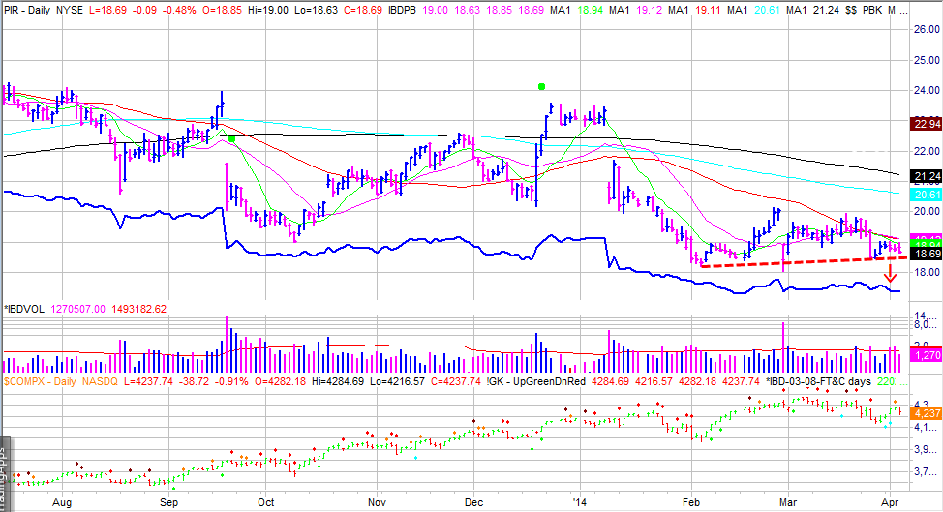This screenshot has width=943, height=512.
Task: Click the cyan "20.61" price axis tag
Action: click(927, 195)
